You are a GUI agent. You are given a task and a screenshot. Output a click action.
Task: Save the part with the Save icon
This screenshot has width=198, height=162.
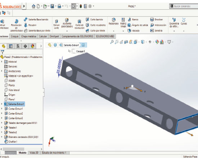point(52,6)
